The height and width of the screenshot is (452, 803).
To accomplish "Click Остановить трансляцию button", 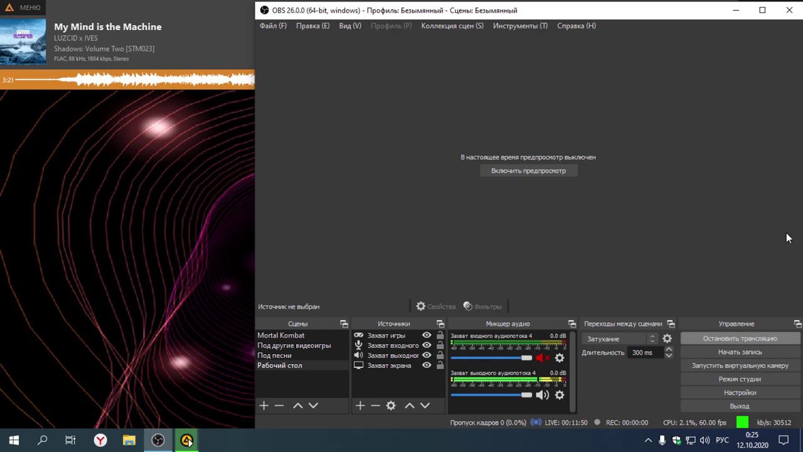I will pos(740,338).
